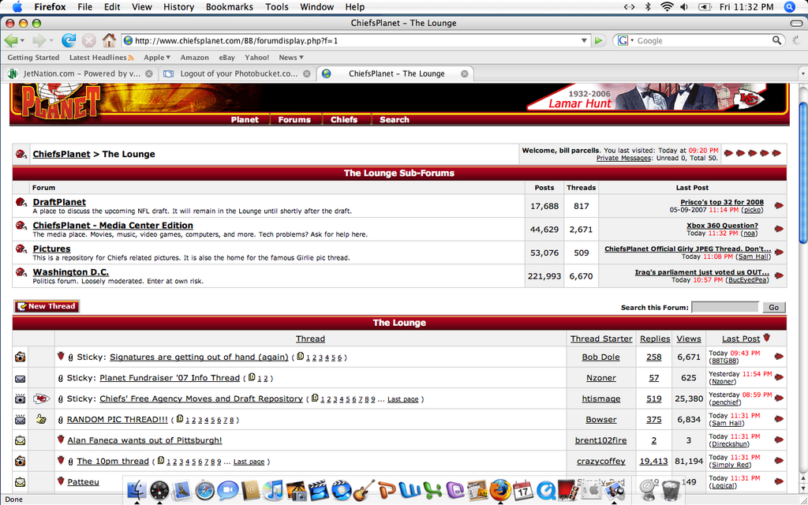This screenshot has width=808, height=505.
Task: Click the Google search field
Action: (x=703, y=40)
